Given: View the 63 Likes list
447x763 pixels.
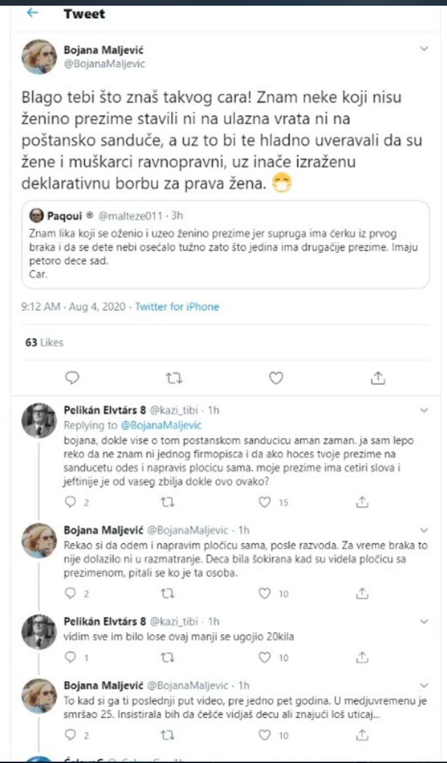Looking at the screenshot, I should tap(44, 343).
